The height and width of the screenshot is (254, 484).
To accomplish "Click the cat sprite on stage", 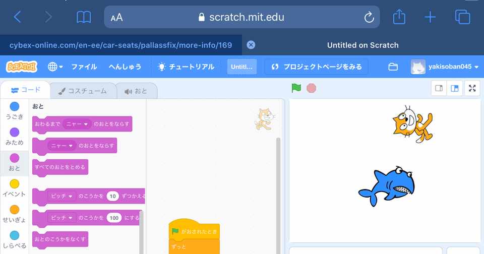I will (412, 124).
